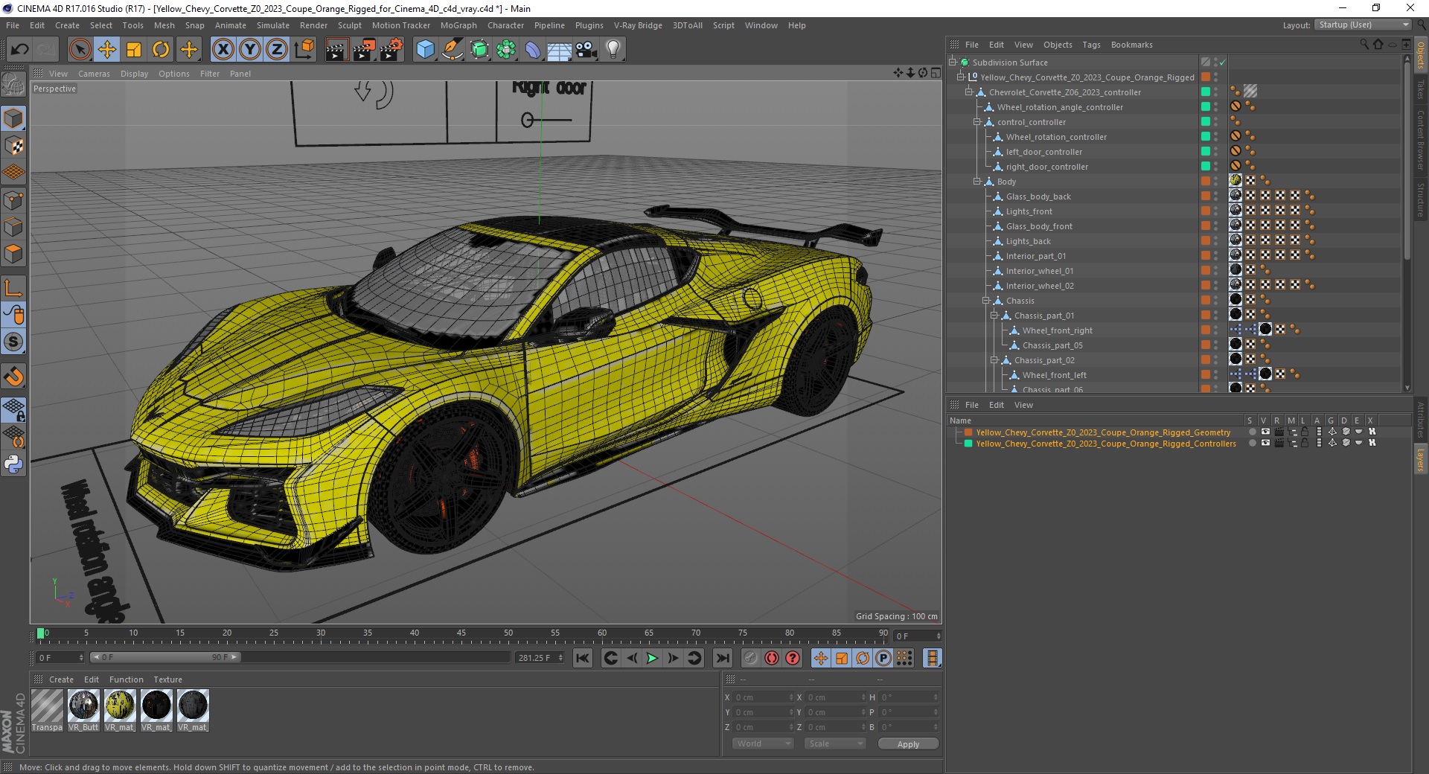
Task: Add a Camera object
Action: [x=586, y=50]
